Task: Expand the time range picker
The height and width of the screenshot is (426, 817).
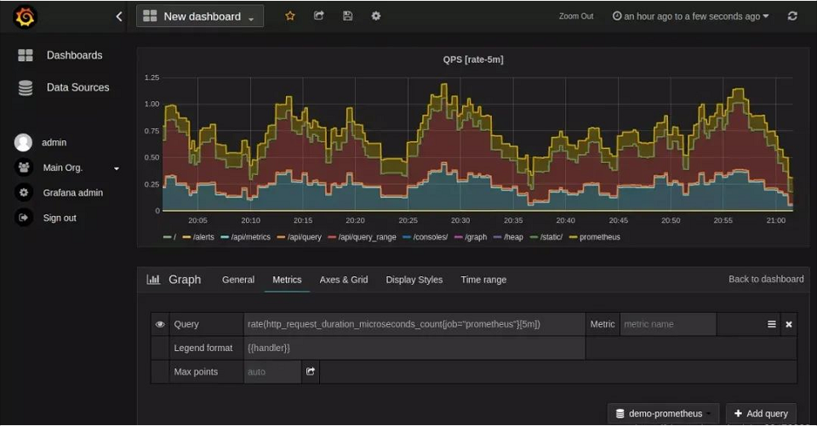Action: click(690, 16)
